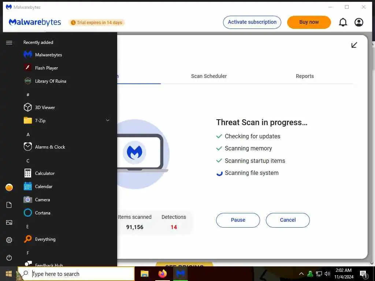Screen dimensions: 375x281
Task: Click Activate subscription button
Action: [252, 22]
